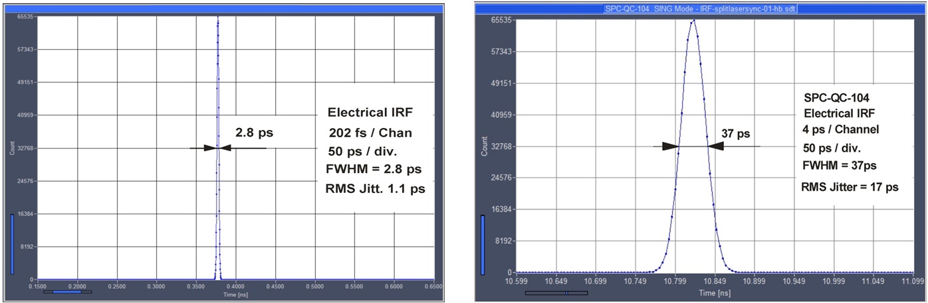Click the right plot's vertical blue scale slider

pyautogui.click(x=483, y=243)
